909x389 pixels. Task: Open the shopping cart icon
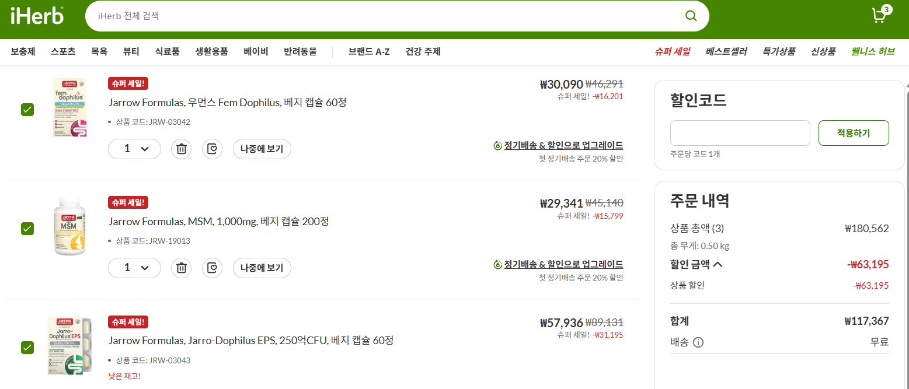879,16
